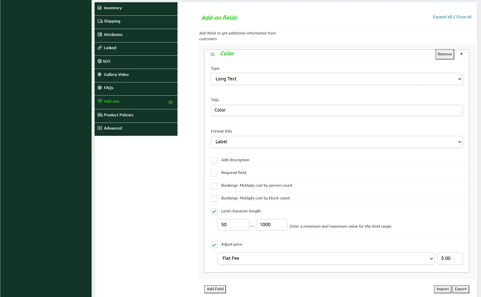Uncheck Limit character length
This screenshot has height=297, width=481.
[214, 212]
